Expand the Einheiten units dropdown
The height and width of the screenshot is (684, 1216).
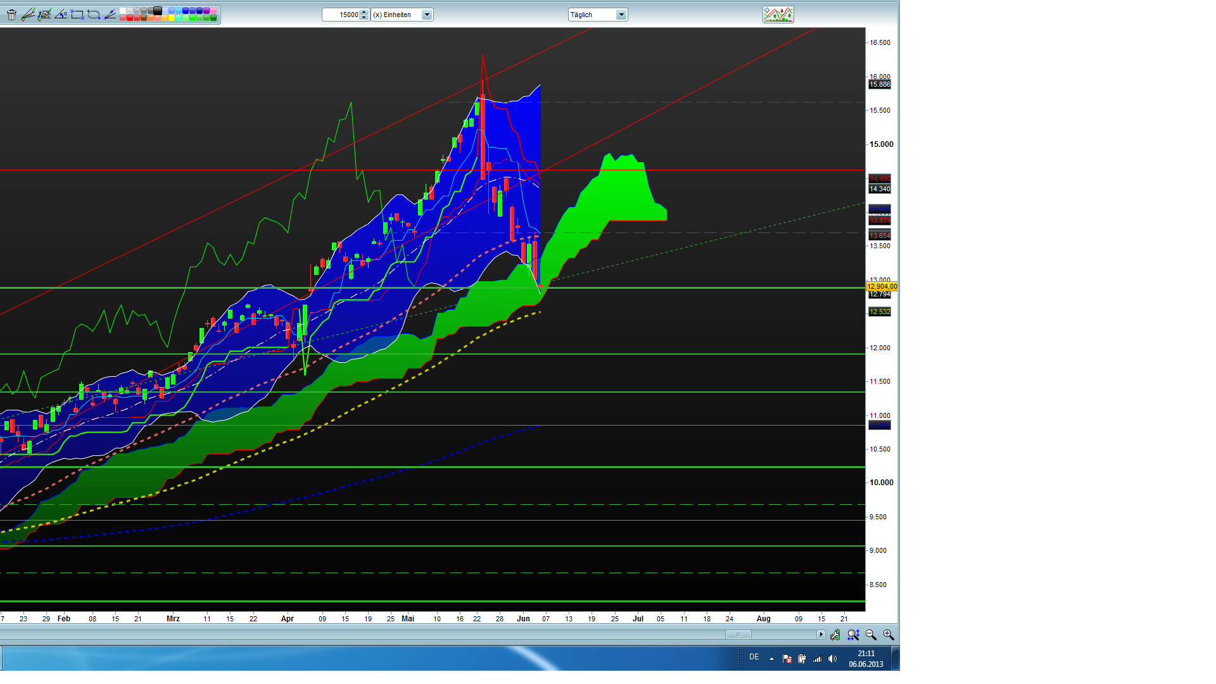[427, 15]
